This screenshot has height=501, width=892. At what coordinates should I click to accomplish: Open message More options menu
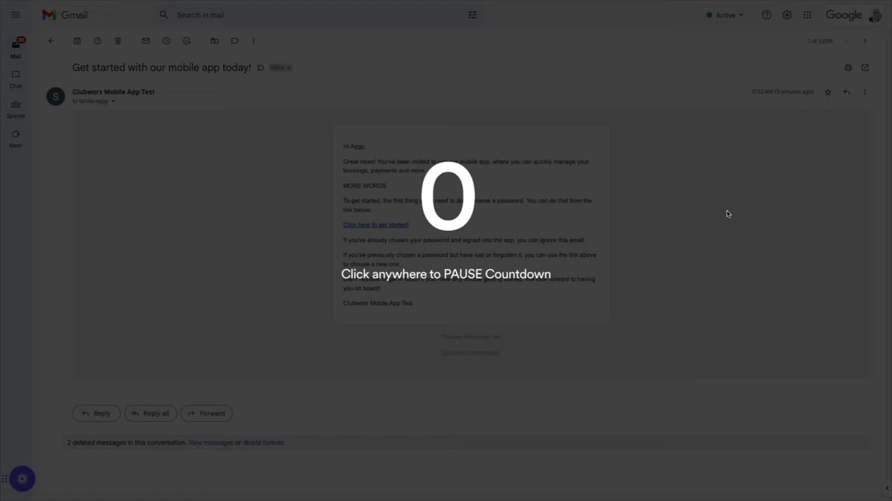click(865, 92)
